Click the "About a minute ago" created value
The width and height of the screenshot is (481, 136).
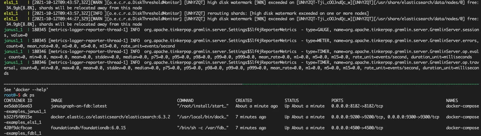tap(257, 106)
